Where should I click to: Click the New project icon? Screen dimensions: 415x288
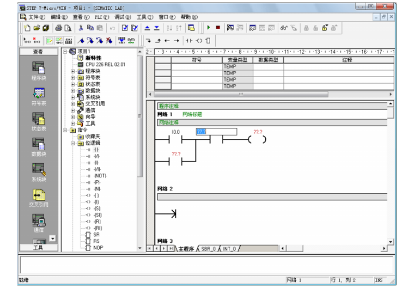tap(27, 28)
